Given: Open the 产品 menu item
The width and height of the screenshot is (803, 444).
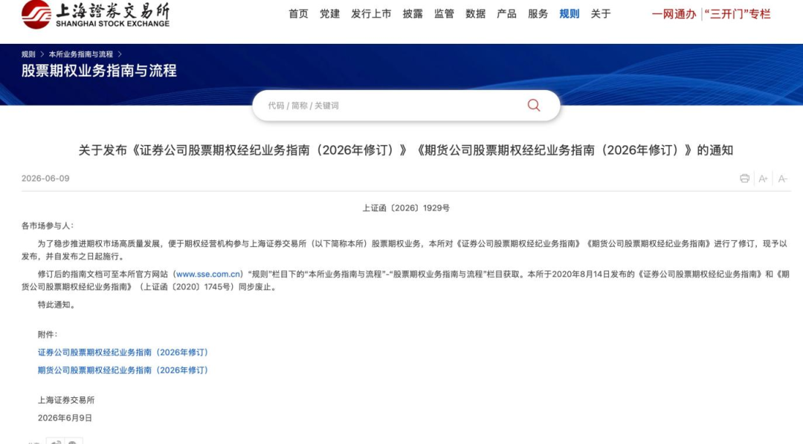Looking at the screenshot, I should 506,14.
